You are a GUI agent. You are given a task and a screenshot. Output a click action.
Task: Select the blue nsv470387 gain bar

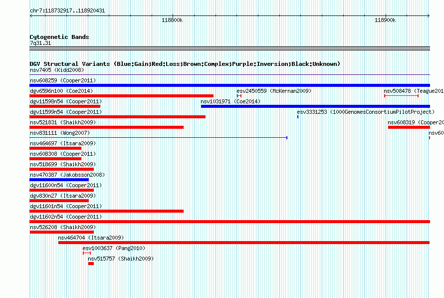point(59,180)
